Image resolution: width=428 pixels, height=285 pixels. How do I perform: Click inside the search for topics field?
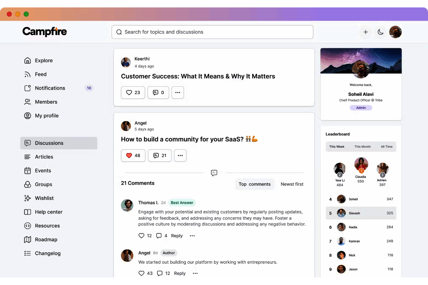click(202, 32)
